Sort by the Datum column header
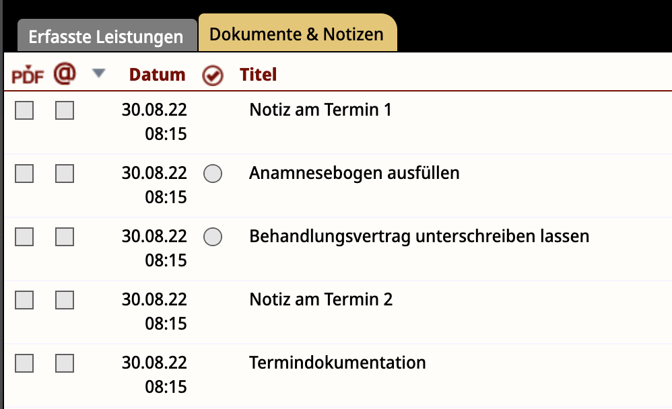This screenshot has height=409, width=672. click(158, 75)
